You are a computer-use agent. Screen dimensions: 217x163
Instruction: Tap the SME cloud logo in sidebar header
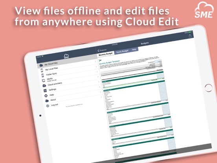point(66,56)
